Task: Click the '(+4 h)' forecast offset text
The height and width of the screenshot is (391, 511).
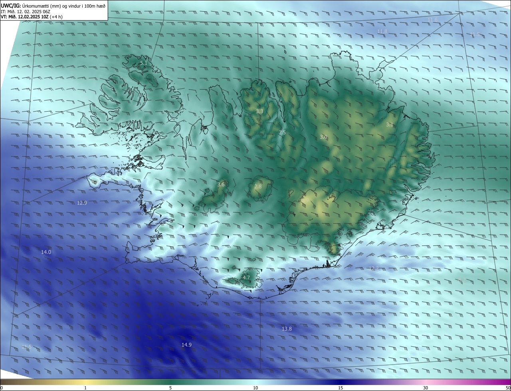Action: [56, 17]
